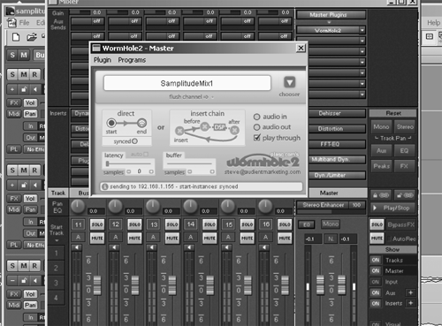Select the audio out radio button
Image resolution: width=442 pixels, height=326 pixels.
click(x=256, y=127)
